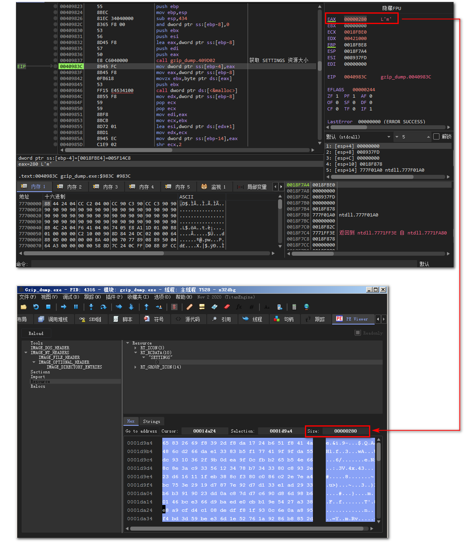Expand the RT_ICON(3) resource node
470x543 pixels.
[x=135, y=348]
